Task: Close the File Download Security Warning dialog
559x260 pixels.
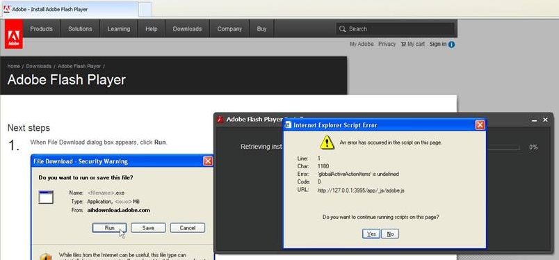Action: pyautogui.click(x=208, y=161)
